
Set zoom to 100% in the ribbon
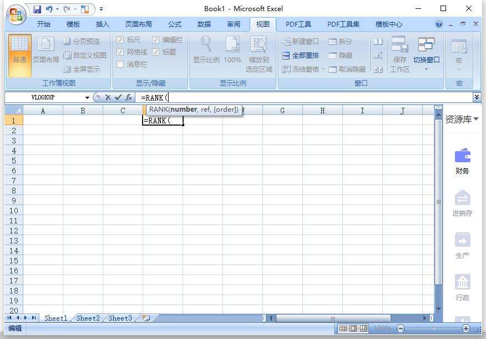coord(232,49)
